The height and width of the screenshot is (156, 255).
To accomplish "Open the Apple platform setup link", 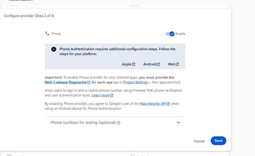I will point(127,64).
